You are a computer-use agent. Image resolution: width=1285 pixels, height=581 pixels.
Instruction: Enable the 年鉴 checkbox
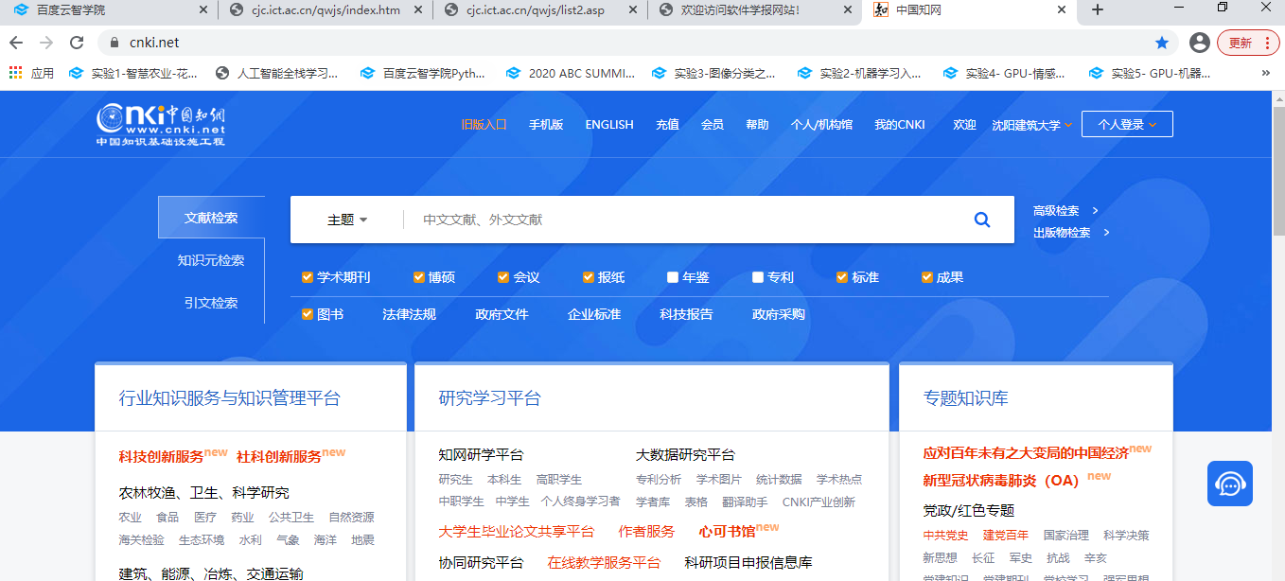[673, 277]
